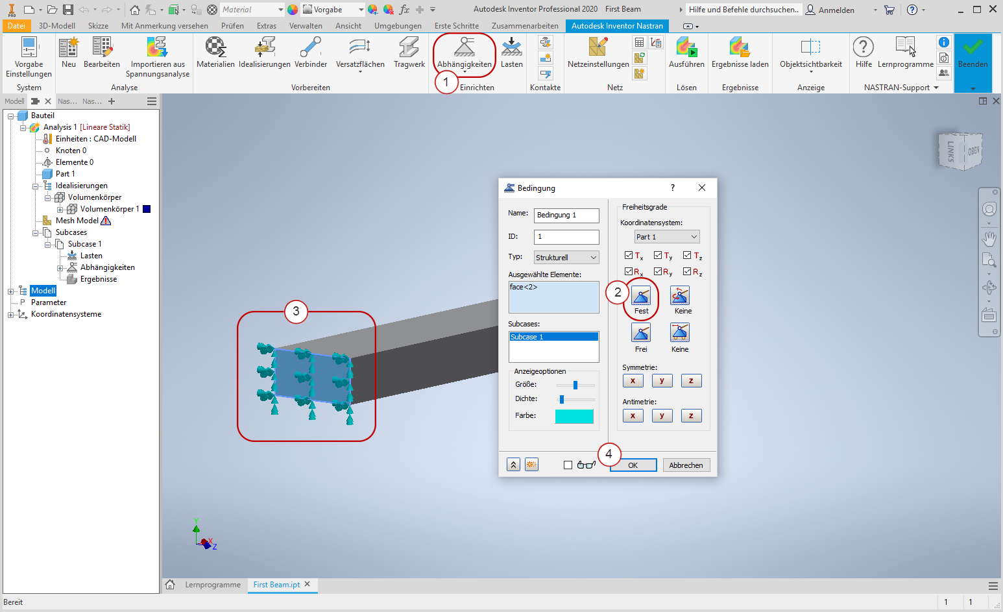The height and width of the screenshot is (612, 1003).
Task: Uncheck the Ty translation checkbox
Action: [658, 255]
